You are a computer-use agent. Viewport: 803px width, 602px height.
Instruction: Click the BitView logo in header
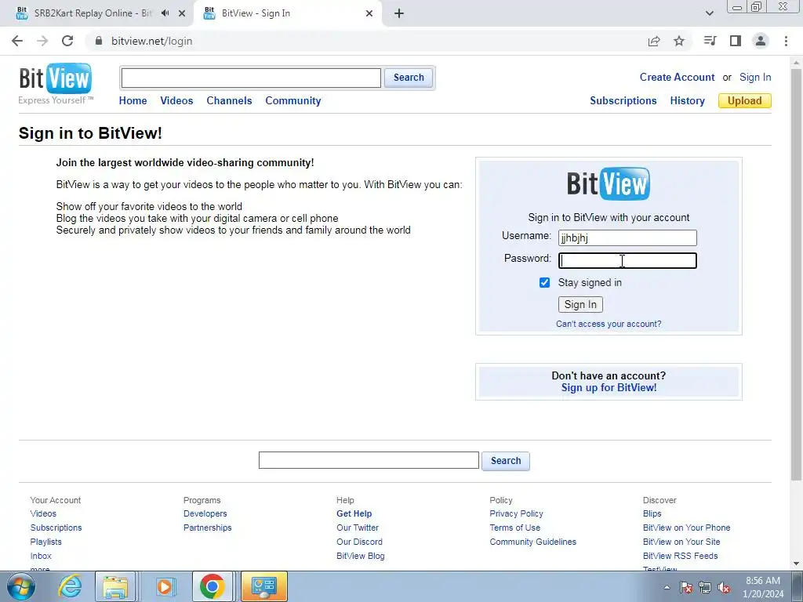pyautogui.click(x=56, y=79)
